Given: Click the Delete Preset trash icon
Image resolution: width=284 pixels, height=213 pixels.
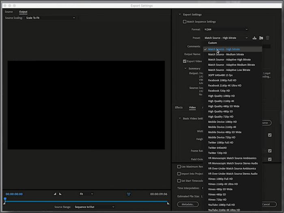Looking at the screenshot, I should click(267, 38).
